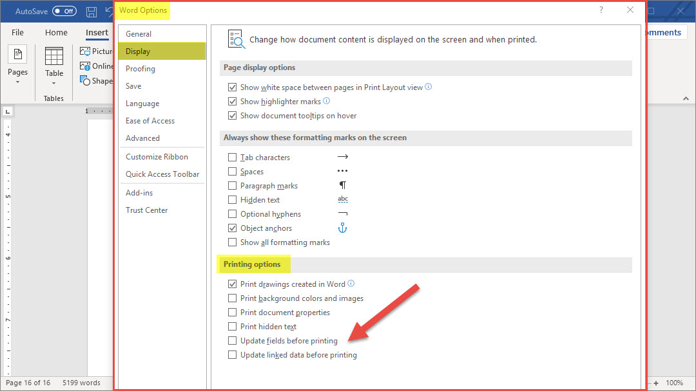Open the File menu tab
The height and width of the screenshot is (391, 696).
(17, 33)
